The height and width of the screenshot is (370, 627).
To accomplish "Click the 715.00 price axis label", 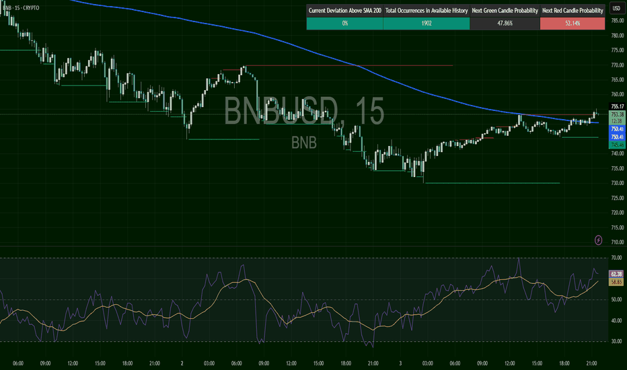I will click(617, 227).
